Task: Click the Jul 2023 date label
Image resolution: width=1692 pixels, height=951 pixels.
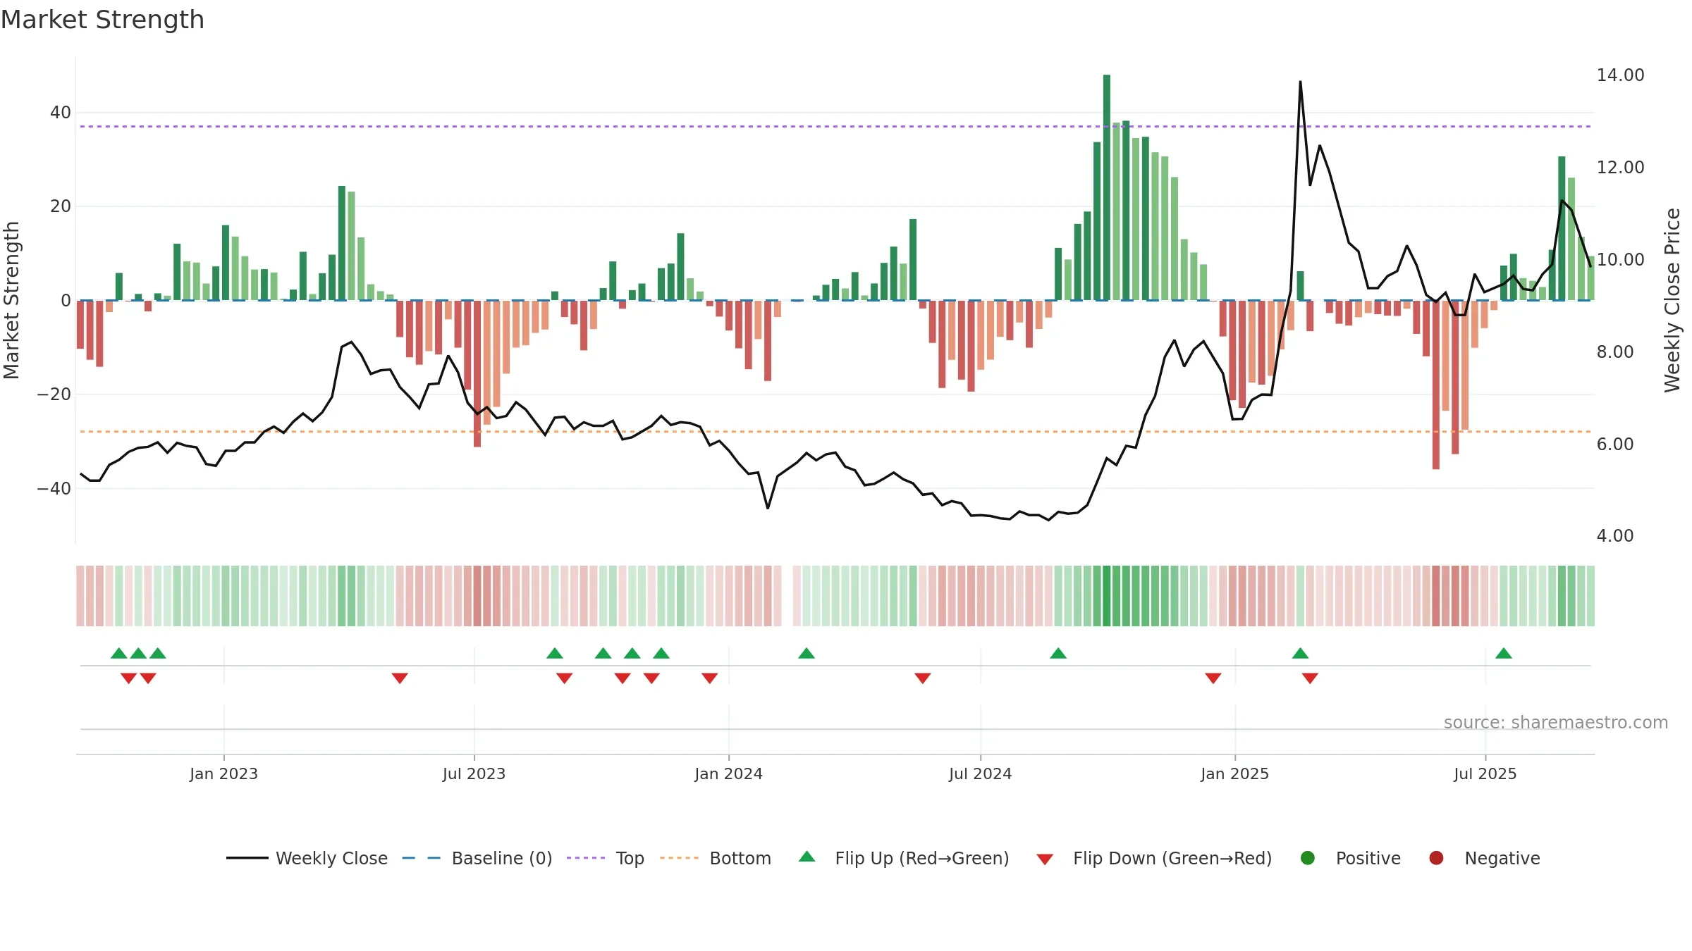Action: pyautogui.click(x=474, y=773)
